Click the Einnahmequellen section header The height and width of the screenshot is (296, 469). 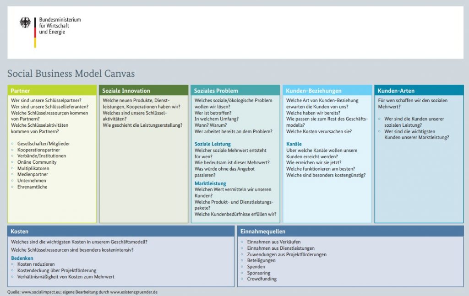coord(263,231)
